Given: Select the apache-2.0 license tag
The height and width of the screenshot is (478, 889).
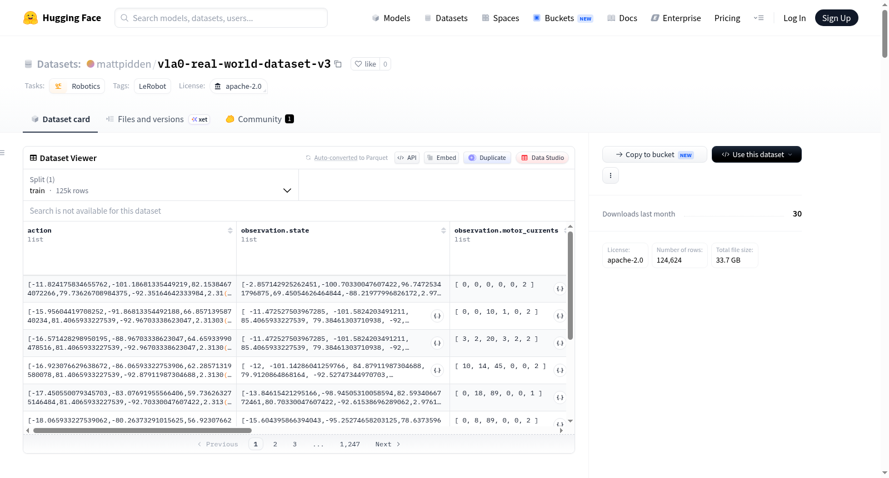Looking at the screenshot, I should pyautogui.click(x=238, y=86).
